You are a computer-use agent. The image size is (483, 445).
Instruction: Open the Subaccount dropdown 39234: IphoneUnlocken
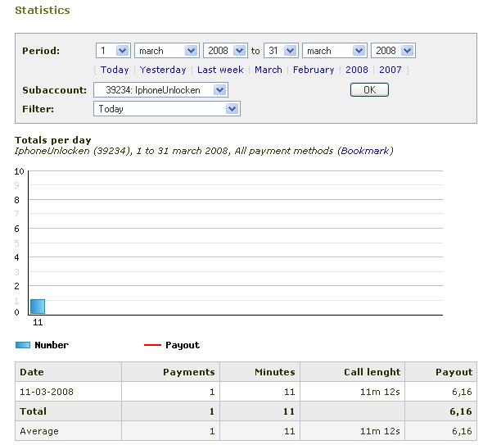(x=160, y=90)
